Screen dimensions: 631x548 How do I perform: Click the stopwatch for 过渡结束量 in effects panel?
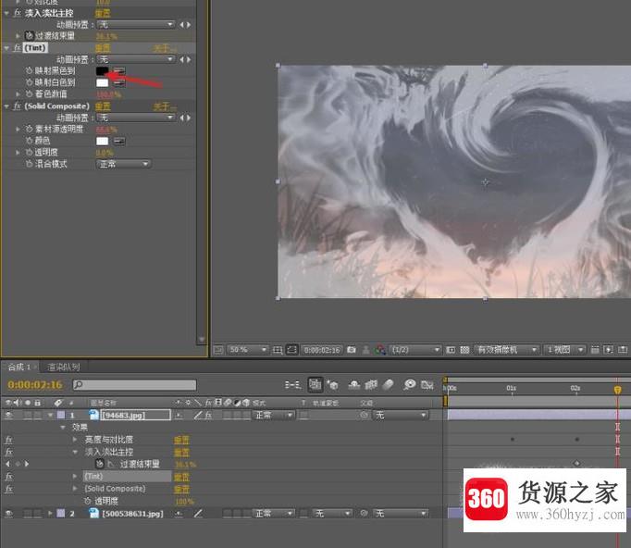[x=29, y=36]
